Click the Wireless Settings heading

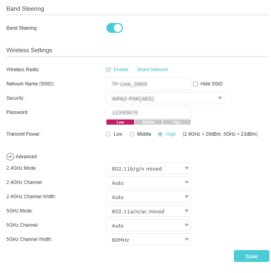coord(29,50)
